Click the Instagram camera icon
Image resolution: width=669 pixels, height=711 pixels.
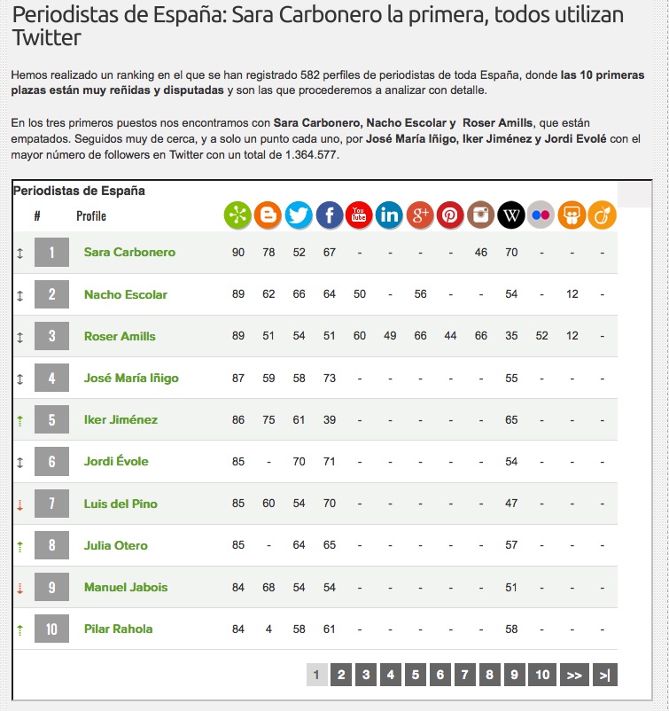[481, 215]
